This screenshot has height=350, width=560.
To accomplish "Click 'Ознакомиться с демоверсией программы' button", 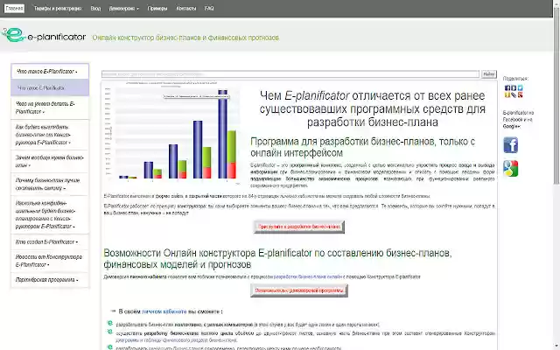I will (299, 290).
